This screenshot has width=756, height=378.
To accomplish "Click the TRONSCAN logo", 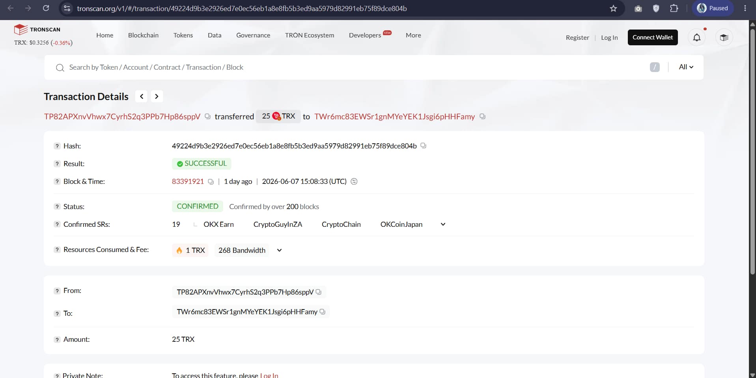I will tap(37, 30).
